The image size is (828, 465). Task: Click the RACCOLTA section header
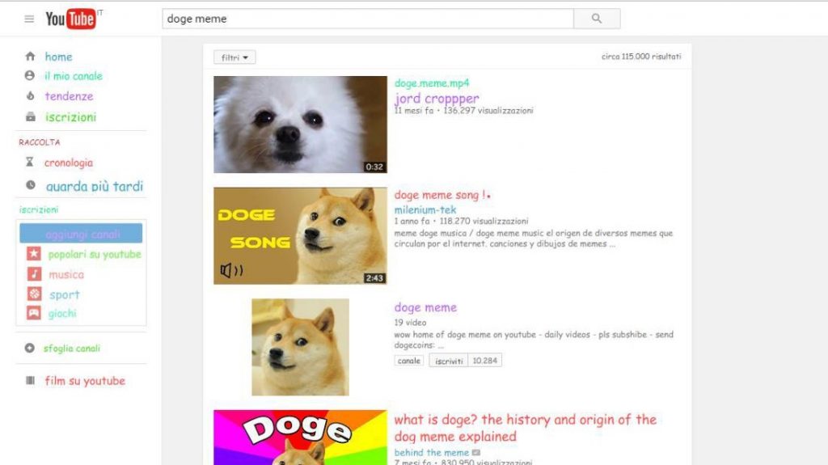coord(39,142)
